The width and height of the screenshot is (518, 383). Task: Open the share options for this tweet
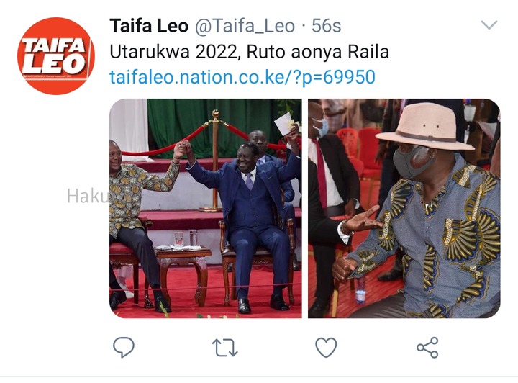[427, 347]
